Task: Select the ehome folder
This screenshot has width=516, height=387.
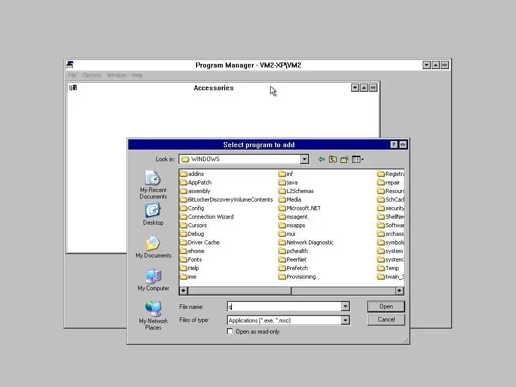Action: click(192, 251)
